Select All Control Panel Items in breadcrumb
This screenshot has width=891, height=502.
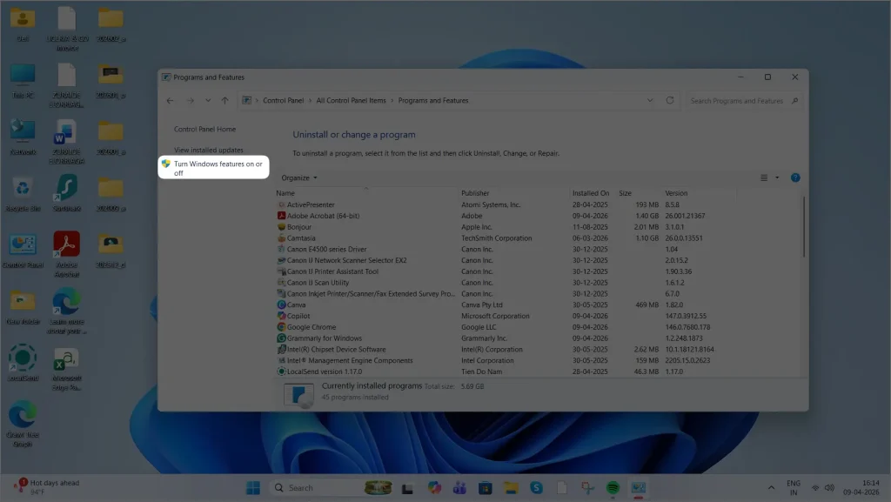(x=352, y=100)
